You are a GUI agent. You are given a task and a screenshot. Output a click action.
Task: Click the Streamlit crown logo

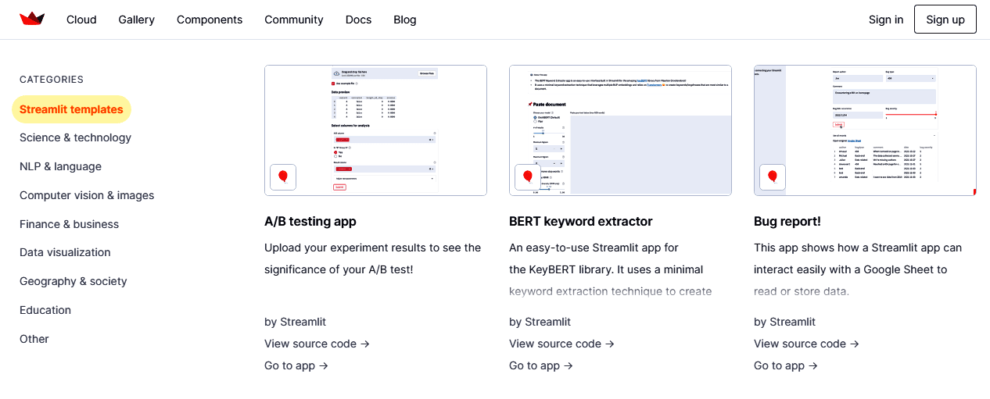point(32,20)
